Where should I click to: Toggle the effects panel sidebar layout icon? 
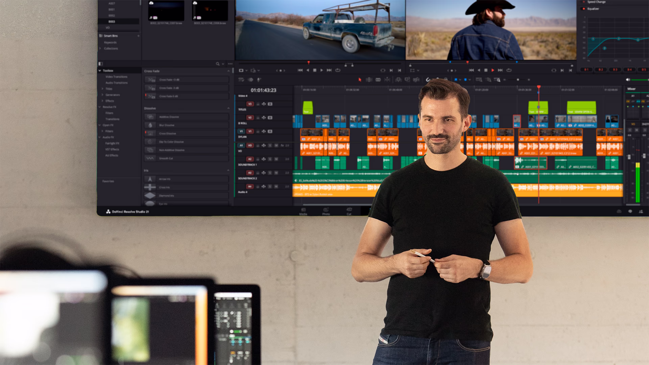click(x=100, y=64)
